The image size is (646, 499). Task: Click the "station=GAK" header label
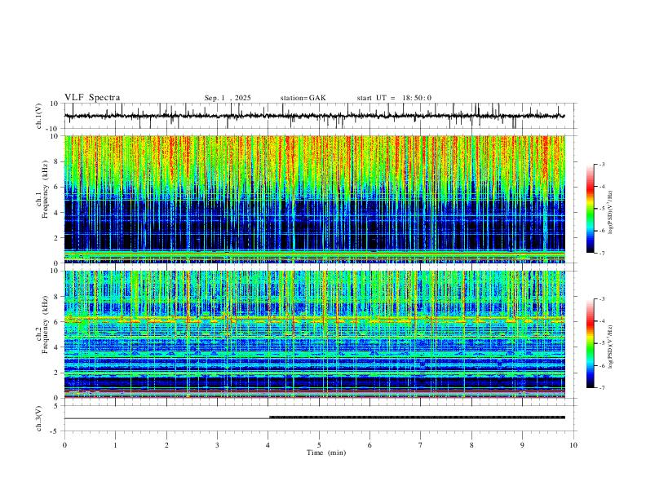pos(303,98)
